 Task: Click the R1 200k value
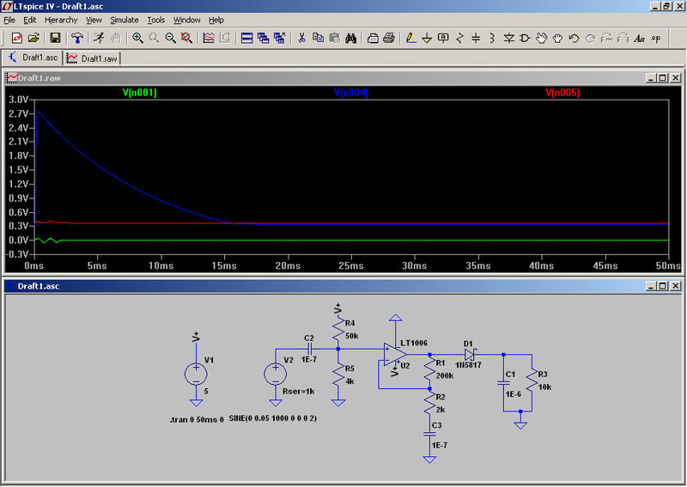[x=445, y=375]
